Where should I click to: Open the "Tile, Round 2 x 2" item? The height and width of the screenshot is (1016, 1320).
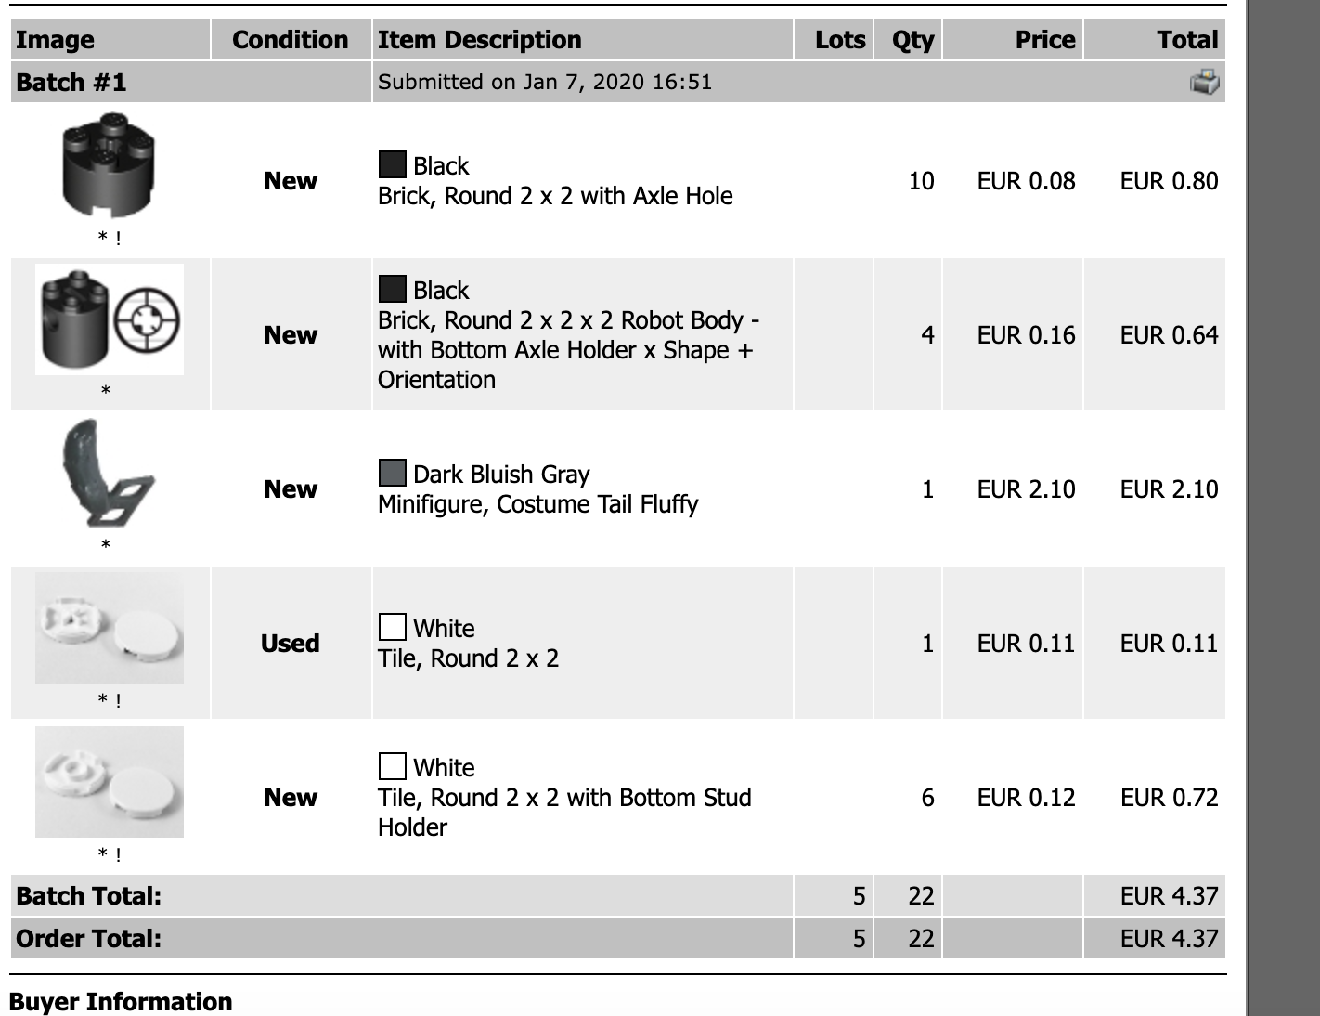click(468, 658)
